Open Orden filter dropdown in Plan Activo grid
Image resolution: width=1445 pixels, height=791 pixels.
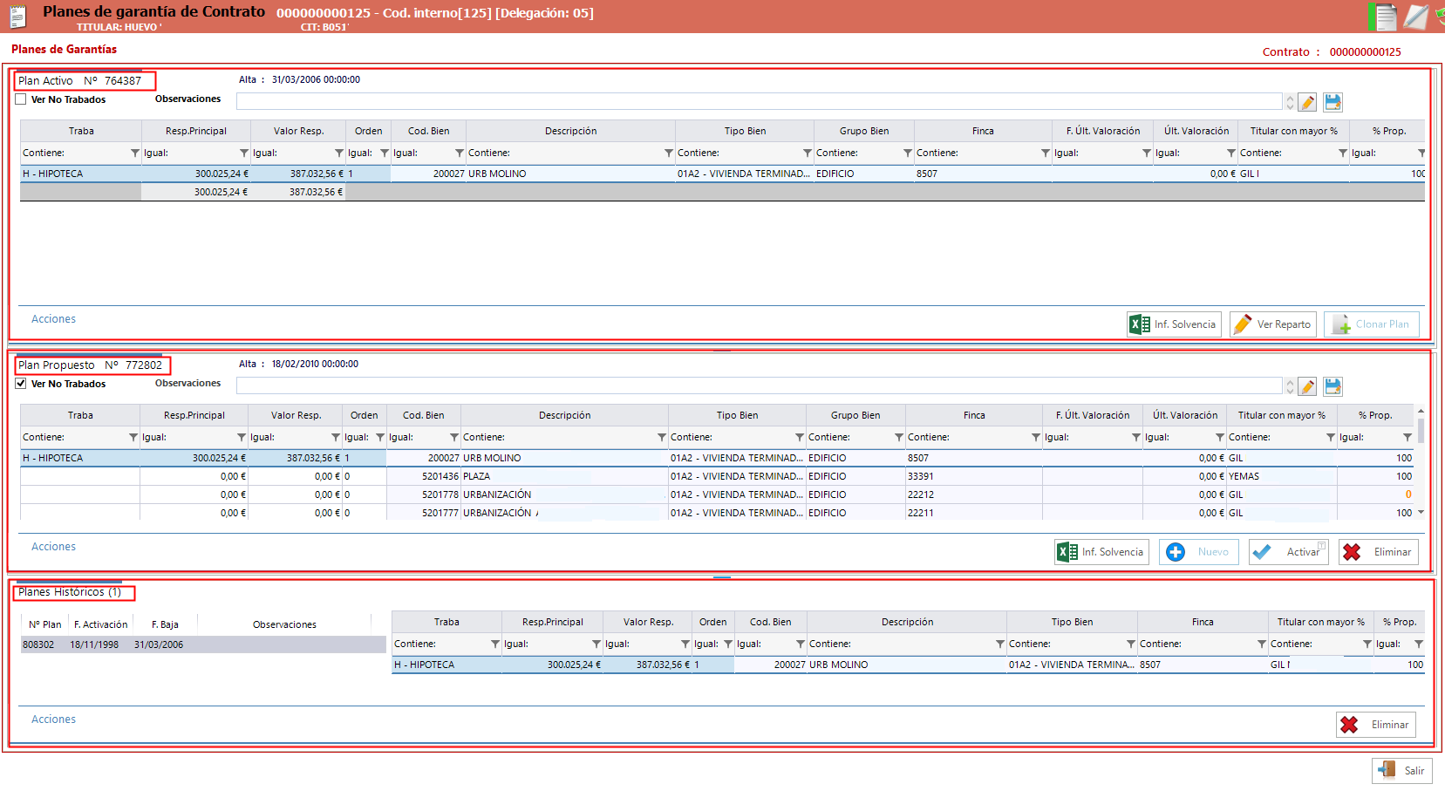coord(385,153)
